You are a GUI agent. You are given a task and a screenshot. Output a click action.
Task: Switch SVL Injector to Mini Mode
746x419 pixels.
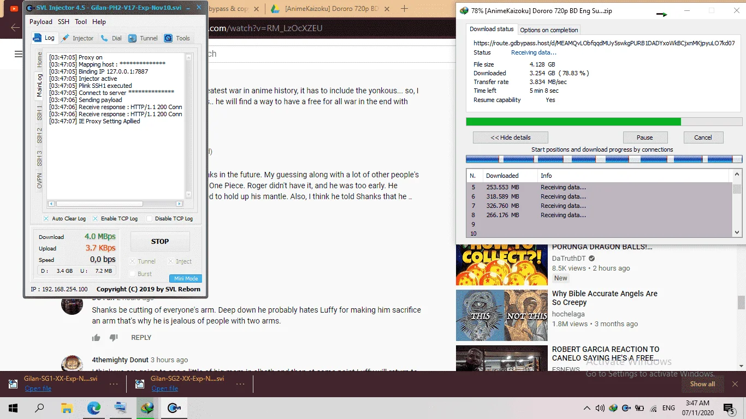[186, 278]
